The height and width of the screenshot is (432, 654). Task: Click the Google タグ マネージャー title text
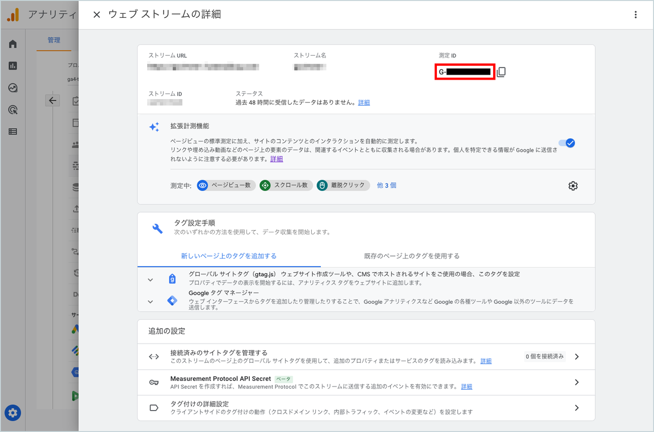point(224,293)
